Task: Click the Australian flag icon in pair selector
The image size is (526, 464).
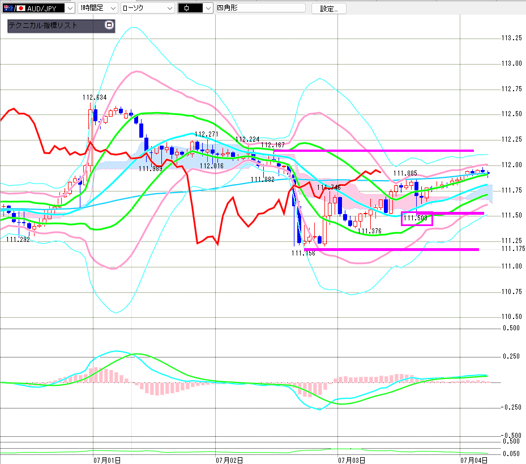Action: click(8, 8)
